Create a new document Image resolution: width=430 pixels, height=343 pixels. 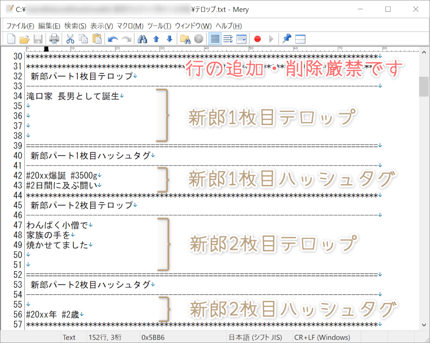point(12,39)
